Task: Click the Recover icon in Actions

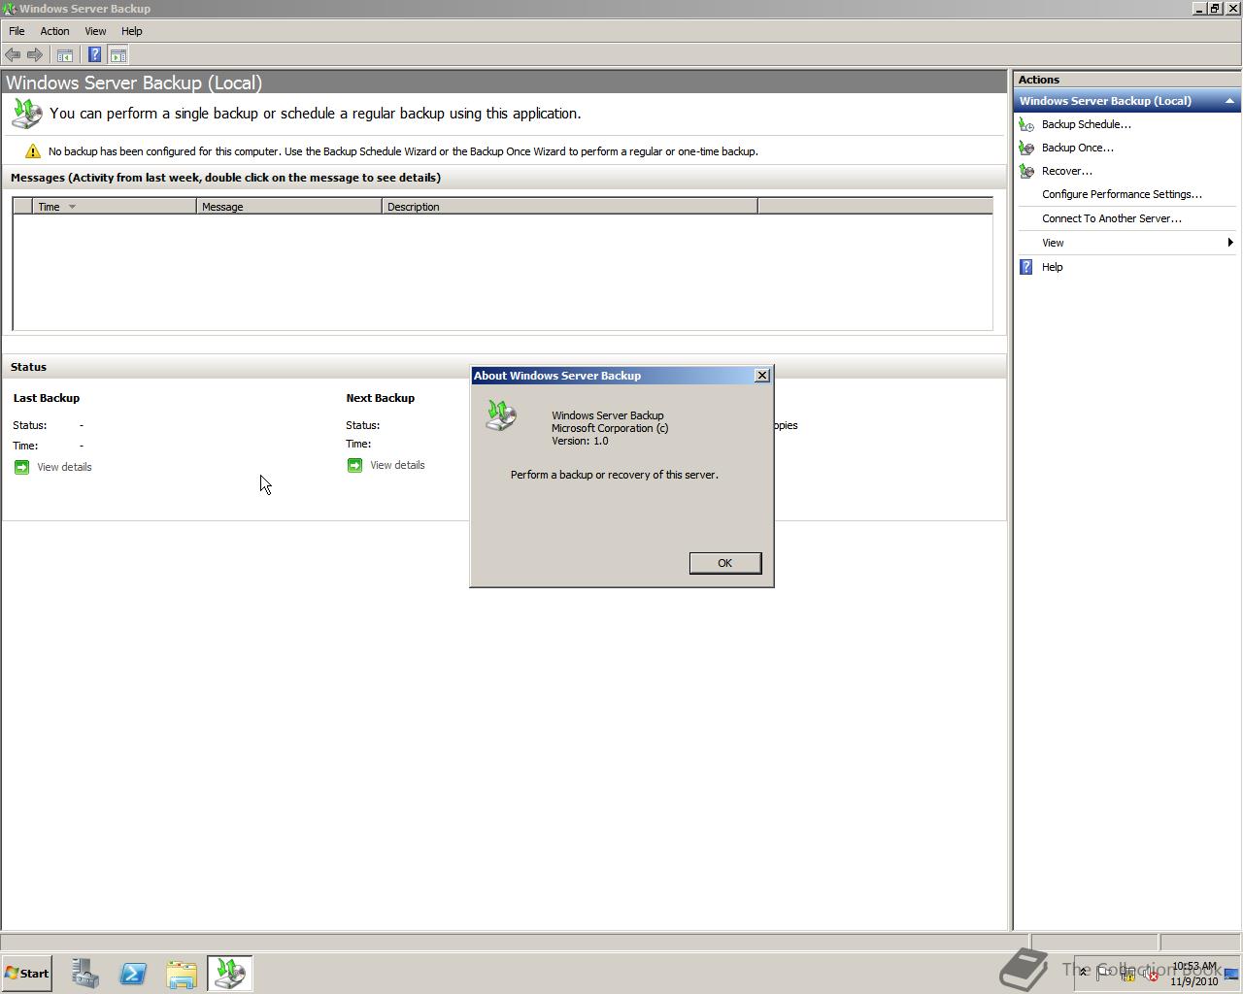Action: coord(1026,171)
